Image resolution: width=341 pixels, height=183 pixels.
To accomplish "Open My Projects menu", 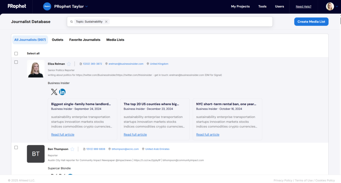I will tap(240, 7).
